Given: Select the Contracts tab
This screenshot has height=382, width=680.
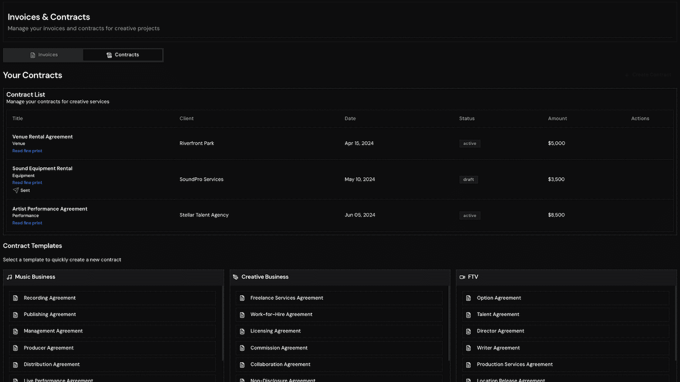Looking at the screenshot, I should (x=123, y=55).
